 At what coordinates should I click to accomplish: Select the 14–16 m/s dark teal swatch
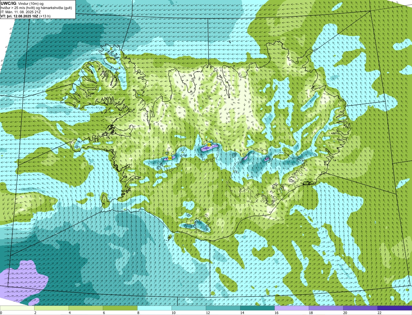(257, 308)
